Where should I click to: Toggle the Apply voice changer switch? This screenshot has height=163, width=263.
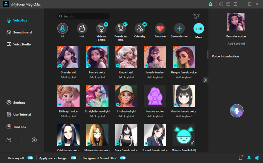pos(73,158)
